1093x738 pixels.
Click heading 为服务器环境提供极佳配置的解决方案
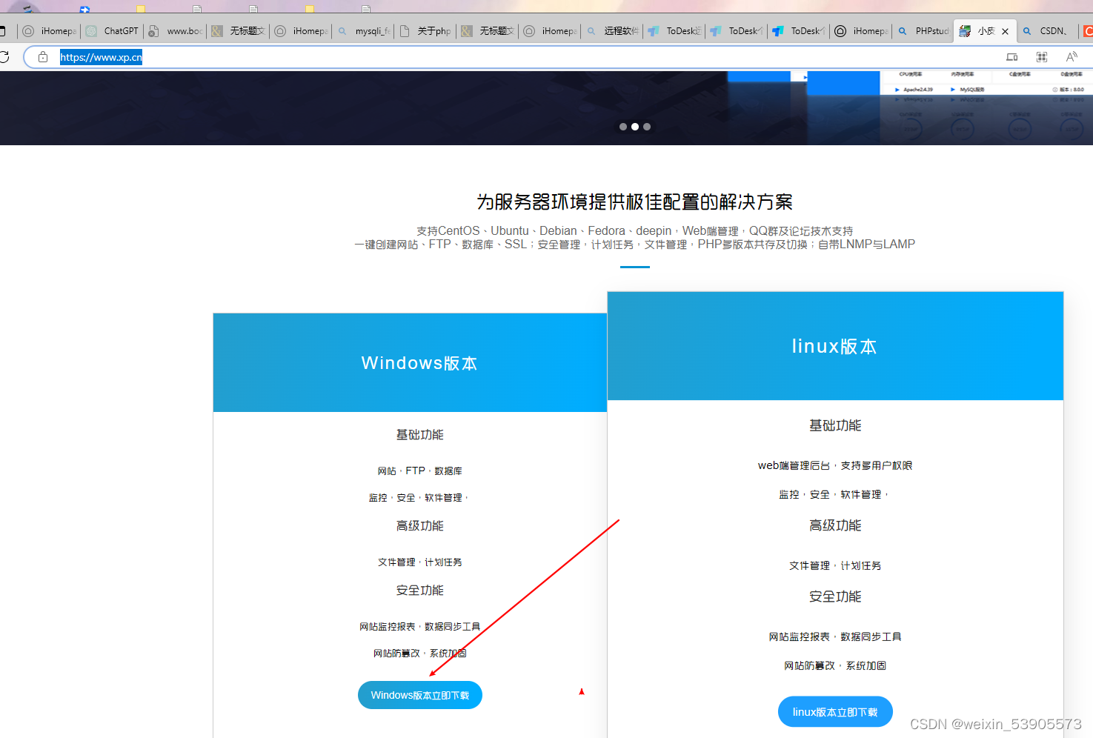[635, 202]
